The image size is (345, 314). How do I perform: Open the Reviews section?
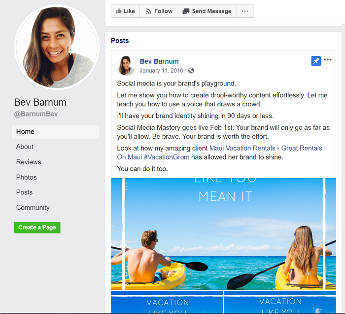pos(29,162)
